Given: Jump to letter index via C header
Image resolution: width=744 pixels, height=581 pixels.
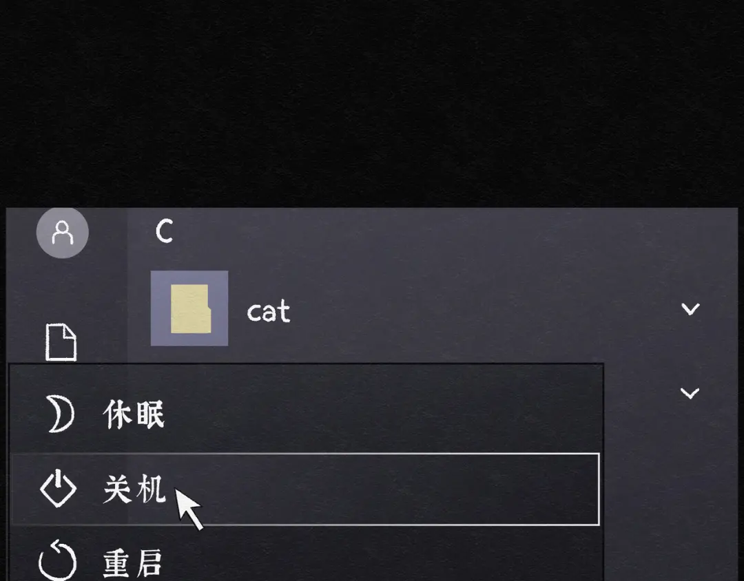Looking at the screenshot, I should click(x=164, y=231).
